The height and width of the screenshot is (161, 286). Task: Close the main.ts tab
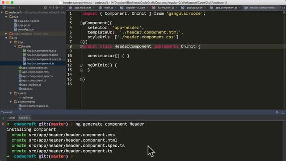[115, 8]
